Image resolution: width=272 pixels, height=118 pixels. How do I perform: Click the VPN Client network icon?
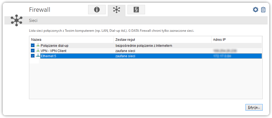pyautogui.click(x=38, y=51)
